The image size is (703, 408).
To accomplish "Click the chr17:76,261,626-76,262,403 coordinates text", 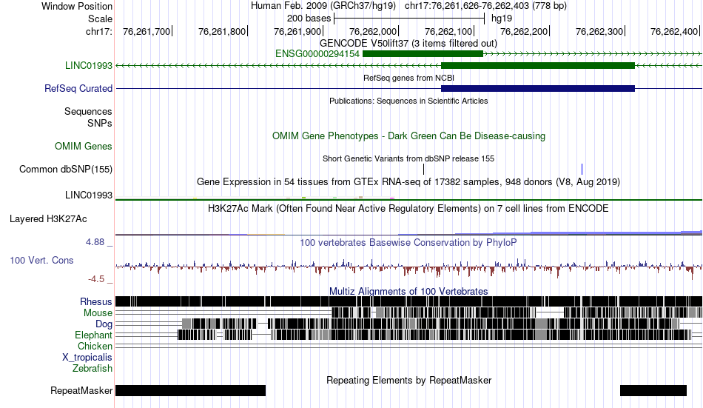I will (485, 6).
